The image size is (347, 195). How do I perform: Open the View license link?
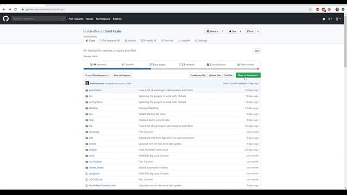pos(246,64)
